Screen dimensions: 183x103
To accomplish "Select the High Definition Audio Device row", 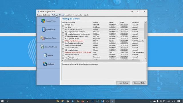I will click(103, 43).
